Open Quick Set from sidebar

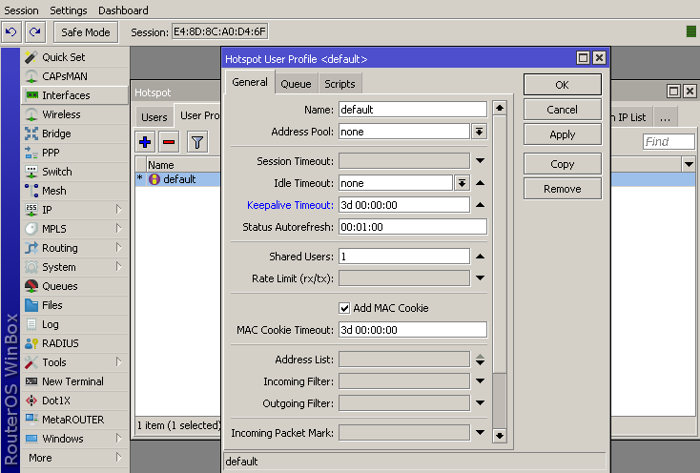click(x=63, y=57)
